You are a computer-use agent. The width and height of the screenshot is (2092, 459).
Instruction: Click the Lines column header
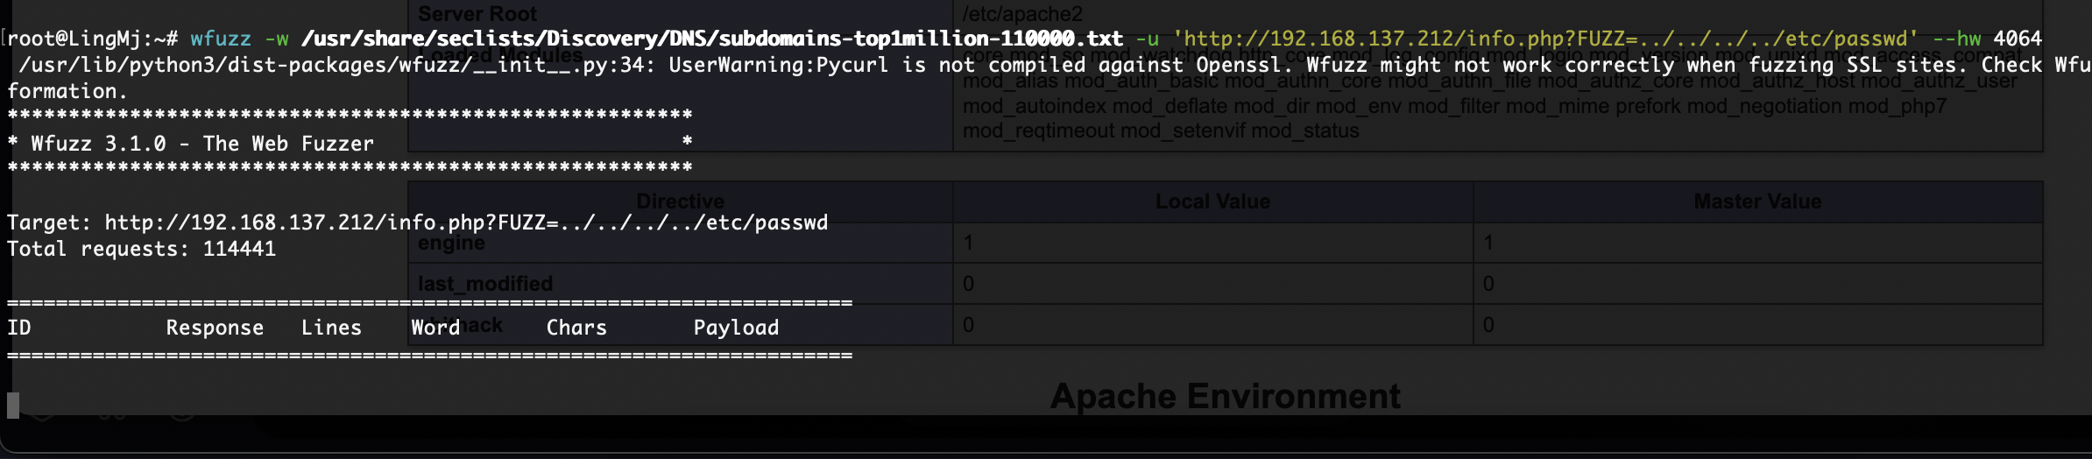point(331,328)
